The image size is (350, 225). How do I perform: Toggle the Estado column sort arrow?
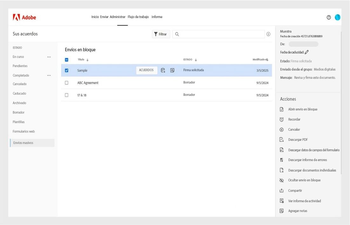point(196,59)
